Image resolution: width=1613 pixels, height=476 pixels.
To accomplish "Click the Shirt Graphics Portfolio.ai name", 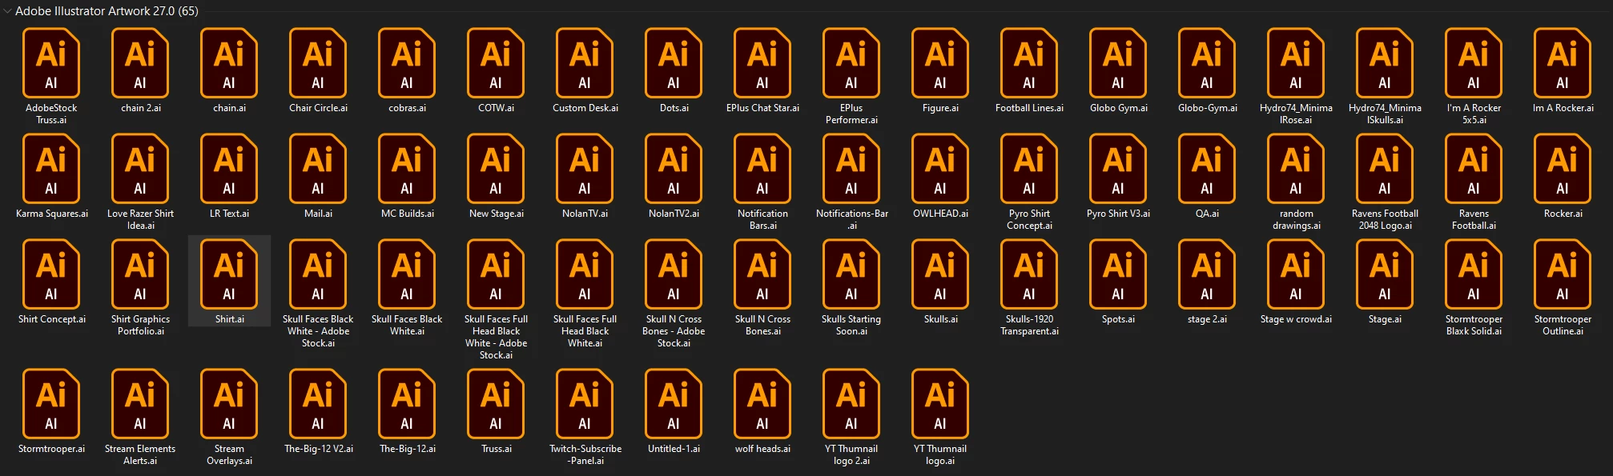I will [x=140, y=325].
